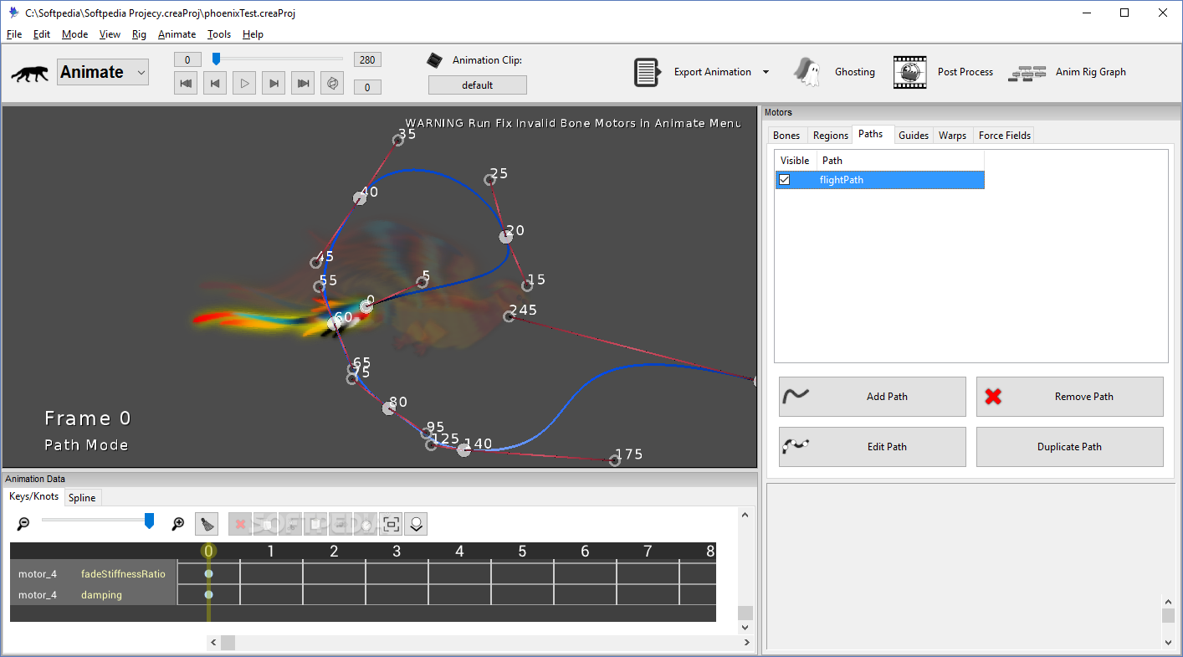Click the Add Path button
This screenshot has height=657, width=1183.
coord(872,397)
